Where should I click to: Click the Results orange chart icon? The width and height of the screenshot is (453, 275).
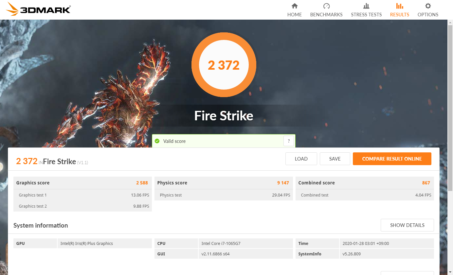tap(400, 6)
